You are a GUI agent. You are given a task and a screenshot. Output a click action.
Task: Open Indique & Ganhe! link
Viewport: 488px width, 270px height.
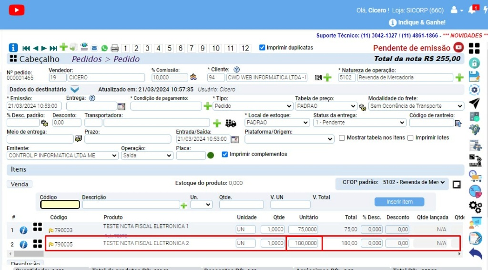[417, 22]
